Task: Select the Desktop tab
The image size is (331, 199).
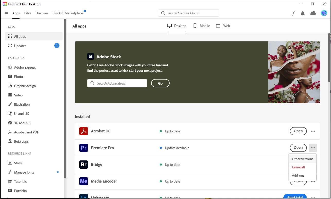Action: [177, 26]
